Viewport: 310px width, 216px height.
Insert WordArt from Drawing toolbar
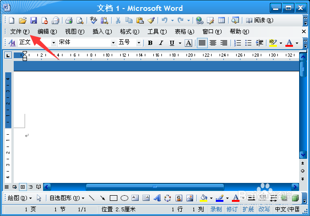coord(157,198)
